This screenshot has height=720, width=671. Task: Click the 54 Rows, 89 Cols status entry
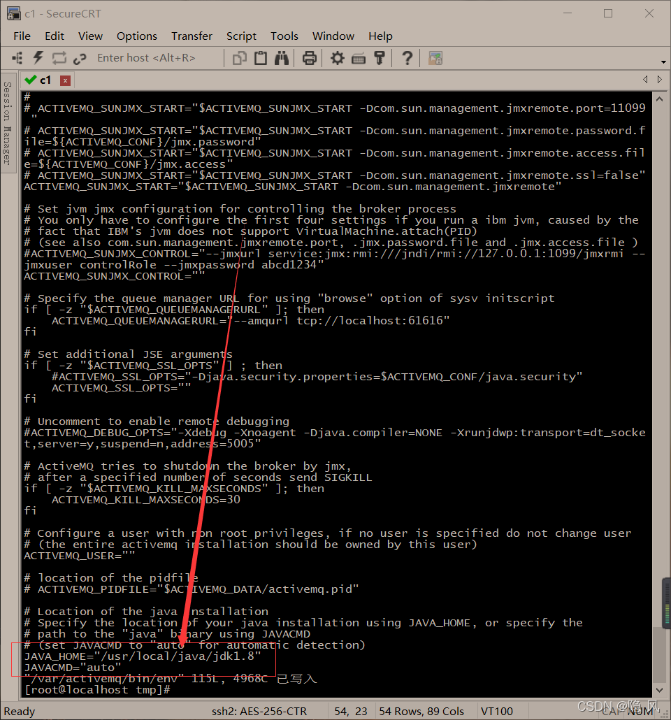(421, 712)
